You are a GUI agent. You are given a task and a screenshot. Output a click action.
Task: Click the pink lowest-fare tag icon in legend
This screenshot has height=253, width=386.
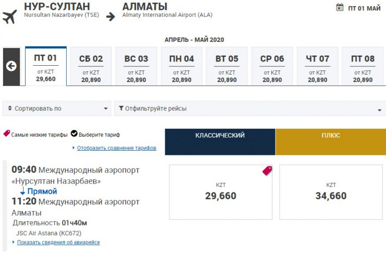7,134
